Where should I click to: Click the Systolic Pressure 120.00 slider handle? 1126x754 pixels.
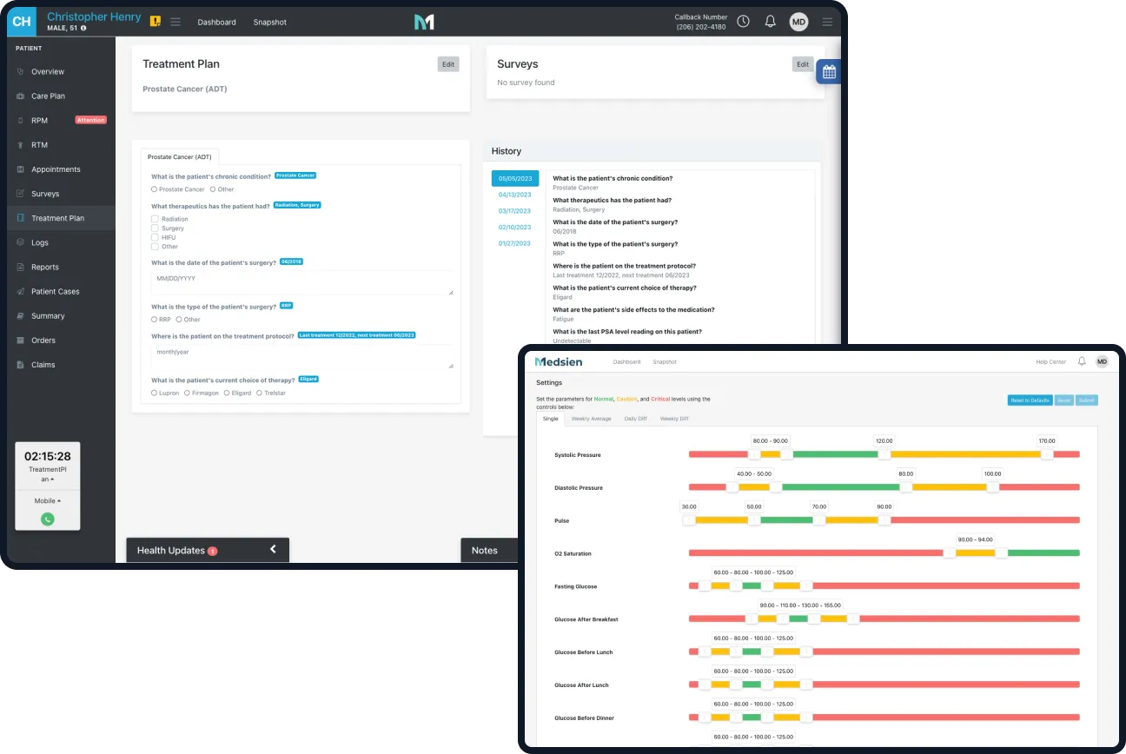pos(884,454)
